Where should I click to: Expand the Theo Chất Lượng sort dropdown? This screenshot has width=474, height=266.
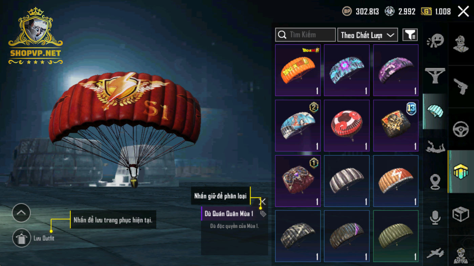pyautogui.click(x=367, y=35)
